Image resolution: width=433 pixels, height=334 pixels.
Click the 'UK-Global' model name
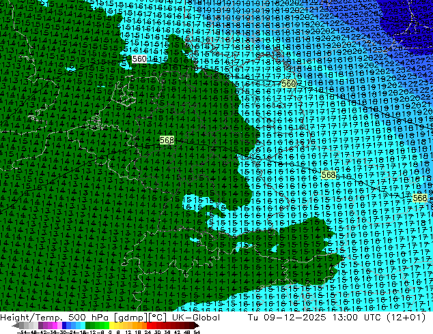pos(196,318)
